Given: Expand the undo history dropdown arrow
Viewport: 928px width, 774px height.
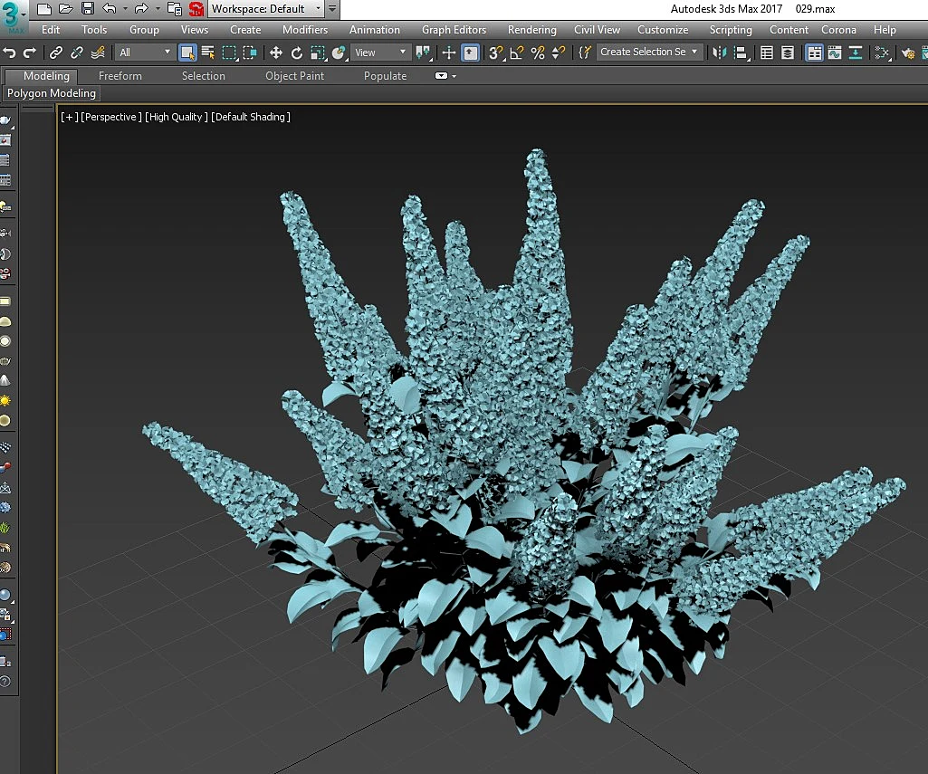Looking at the screenshot, I should (x=125, y=9).
